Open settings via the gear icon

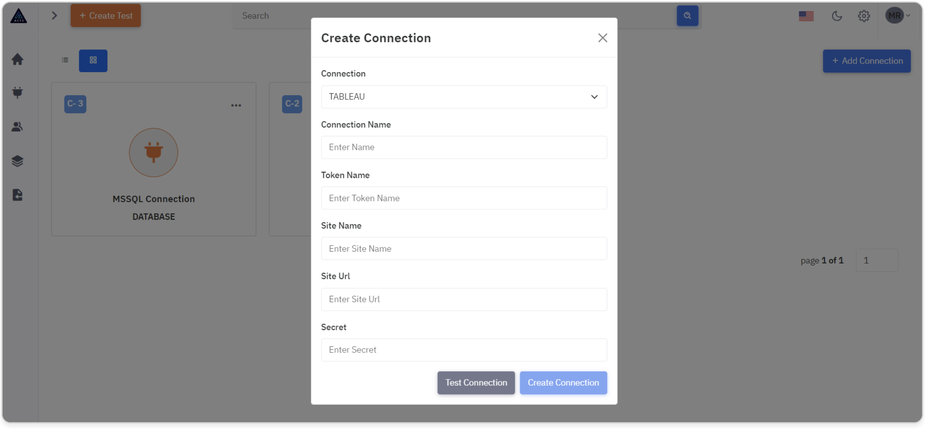pos(864,16)
